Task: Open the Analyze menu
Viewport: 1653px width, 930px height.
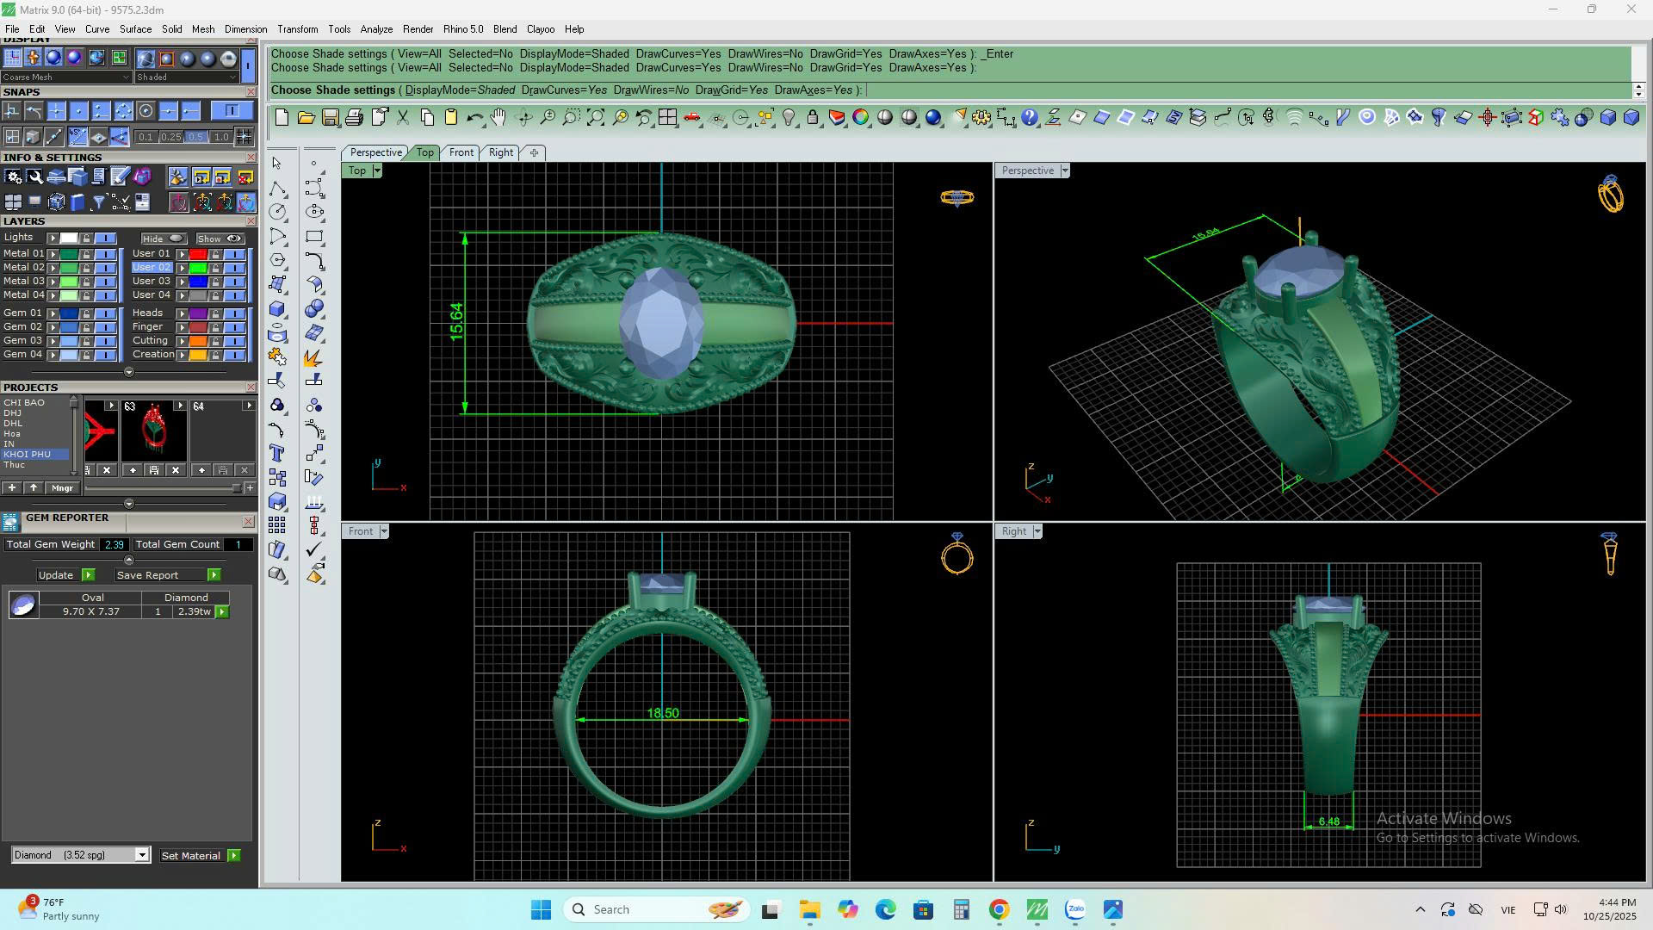Action: click(375, 29)
